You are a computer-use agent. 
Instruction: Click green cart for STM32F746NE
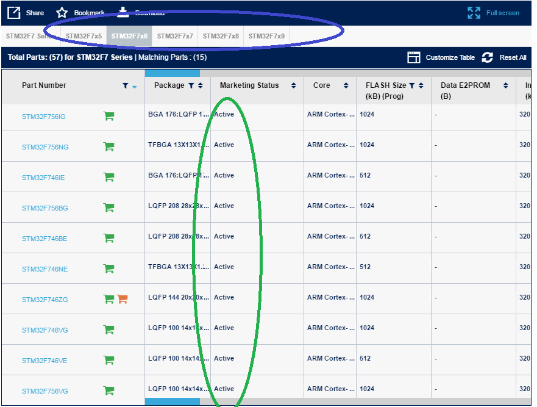pos(109,268)
